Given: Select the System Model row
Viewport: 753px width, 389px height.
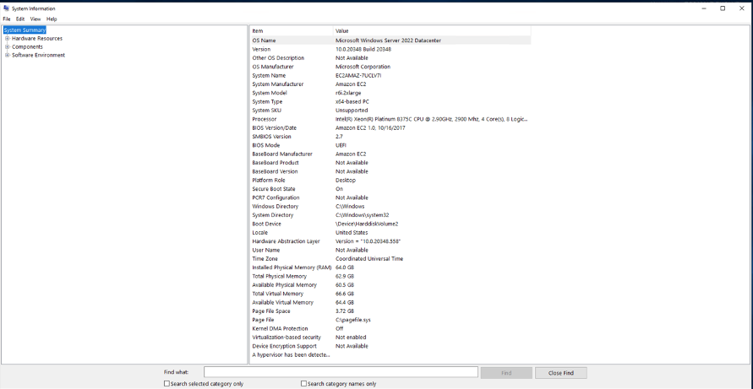Looking at the screenshot, I should [x=390, y=93].
